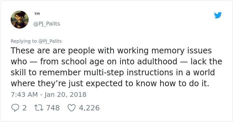Viewport: 233px width, 122px height.
Task: Click the Replying to label text
Action: 24,41
